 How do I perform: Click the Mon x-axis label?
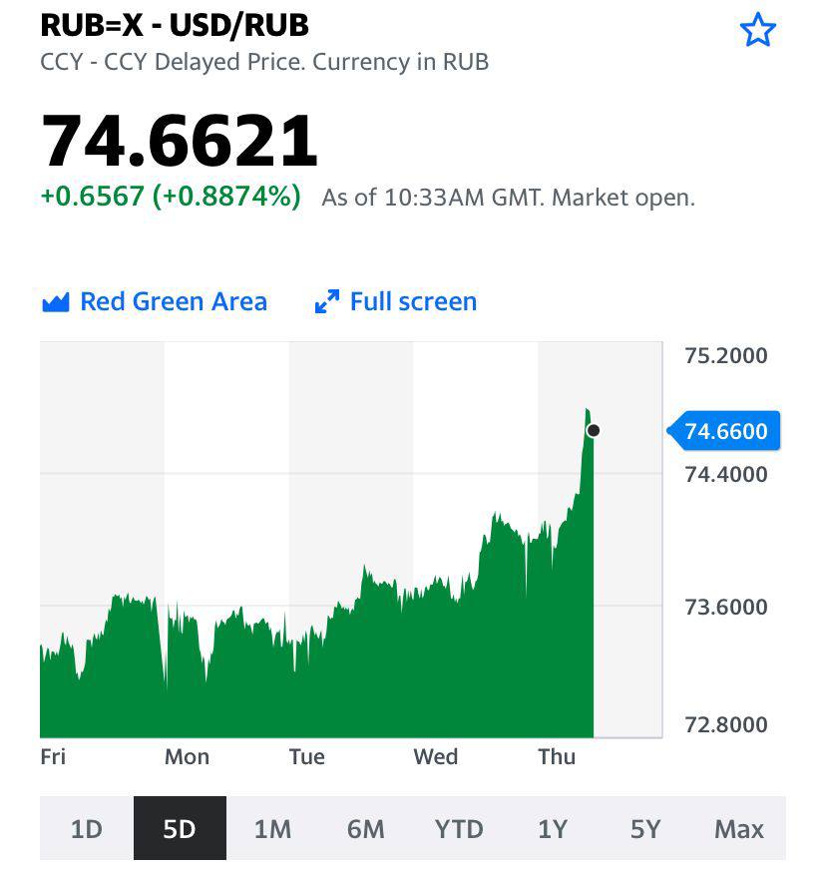click(187, 757)
